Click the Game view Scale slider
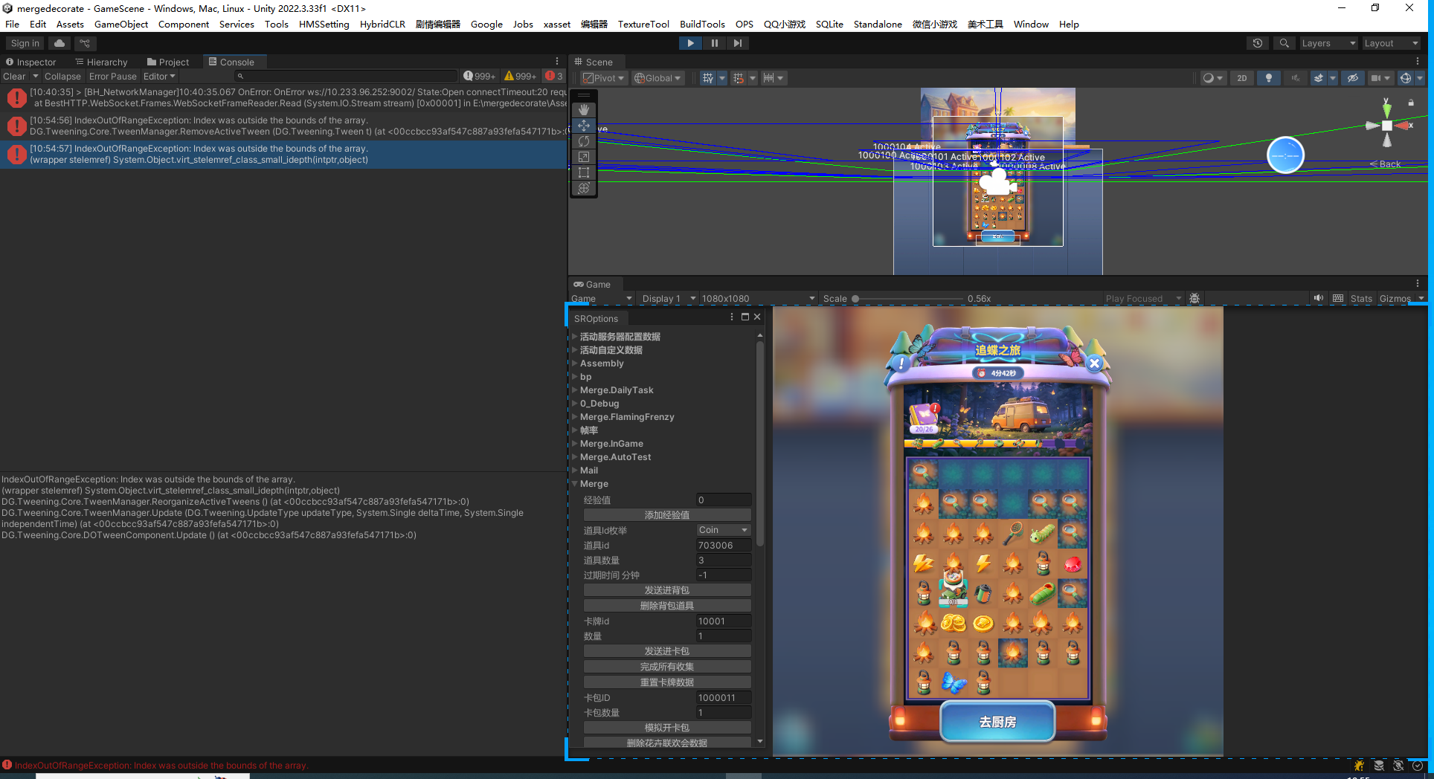The height and width of the screenshot is (779, 1434). (x=907, y=299)
